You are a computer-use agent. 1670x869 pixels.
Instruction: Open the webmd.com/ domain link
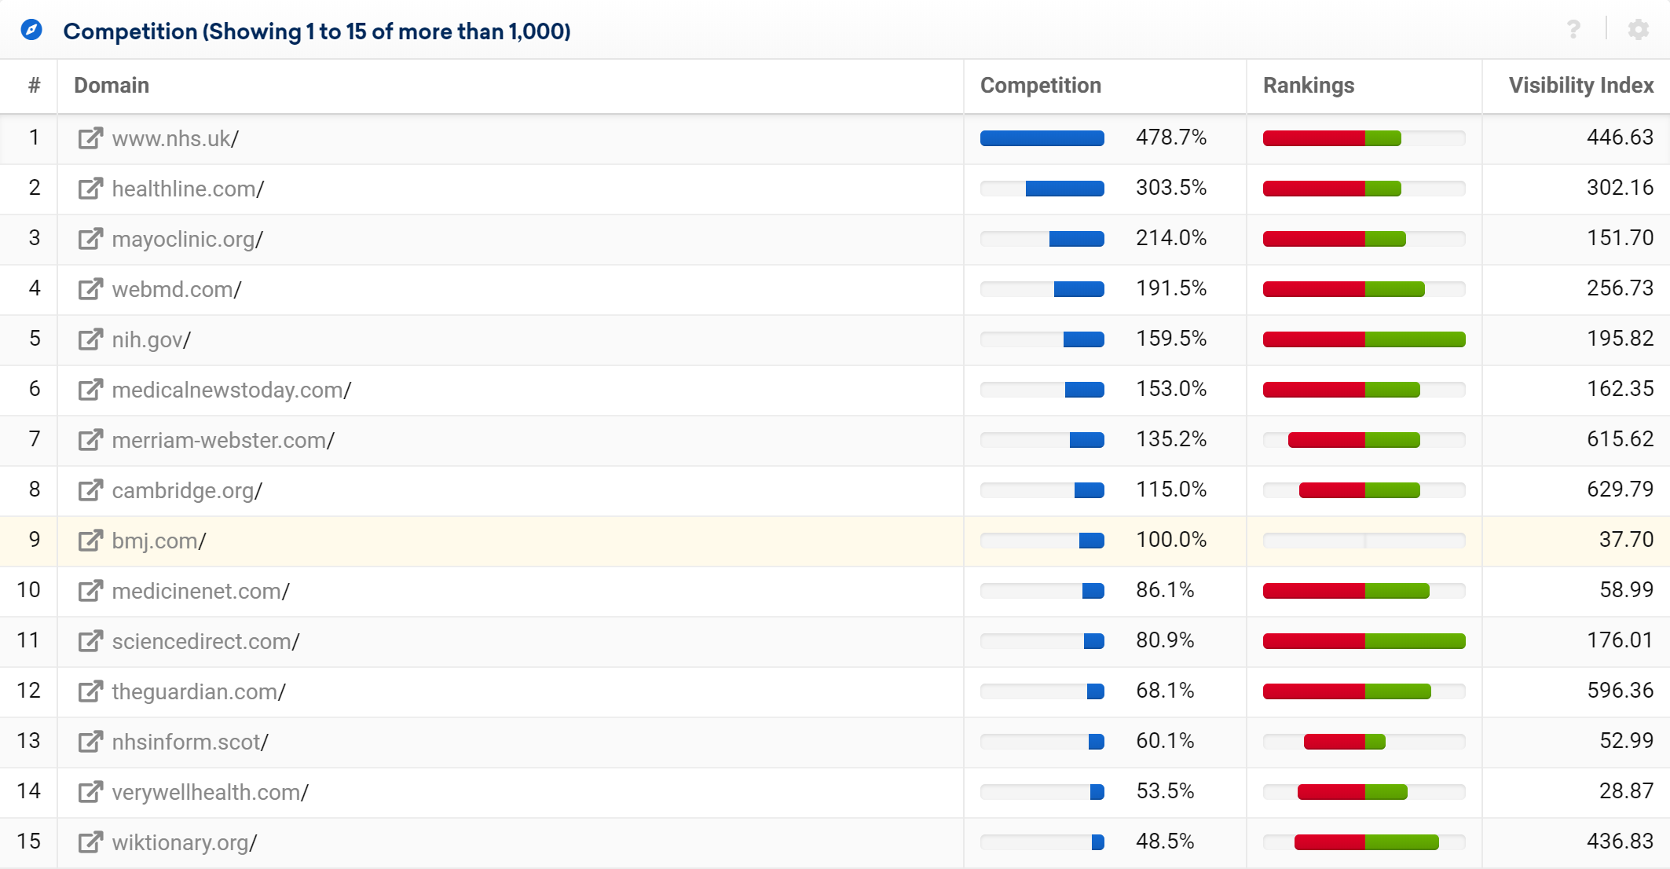(x=177, y=289)
